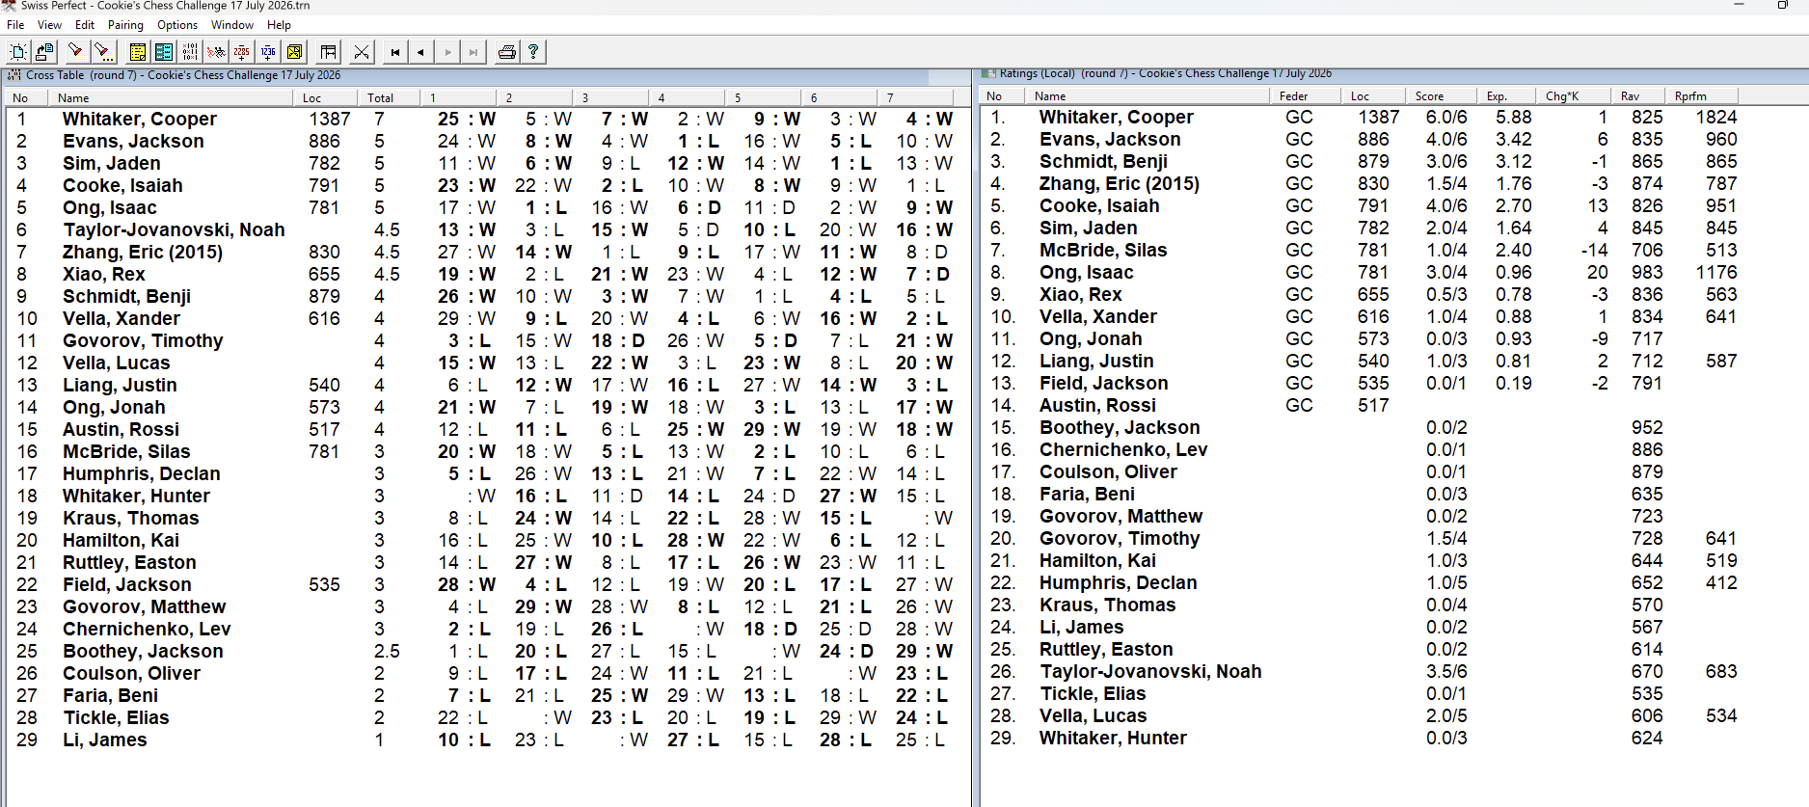Go to previous round arrow

pyautogui.click(x=421, y=52)
